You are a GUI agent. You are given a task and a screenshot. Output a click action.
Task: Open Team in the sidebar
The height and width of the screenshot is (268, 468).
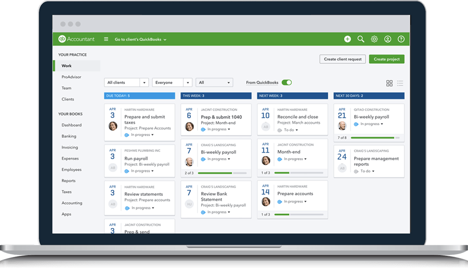click(66, 88)
